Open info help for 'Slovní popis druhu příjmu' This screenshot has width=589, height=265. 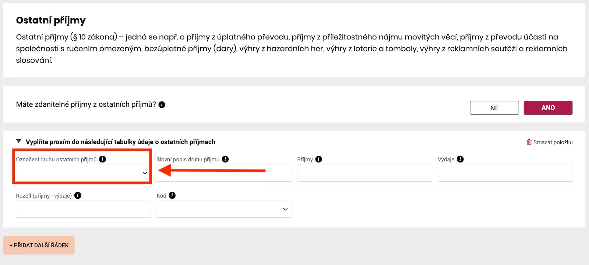pyautogui.click(x=225, y=159)
